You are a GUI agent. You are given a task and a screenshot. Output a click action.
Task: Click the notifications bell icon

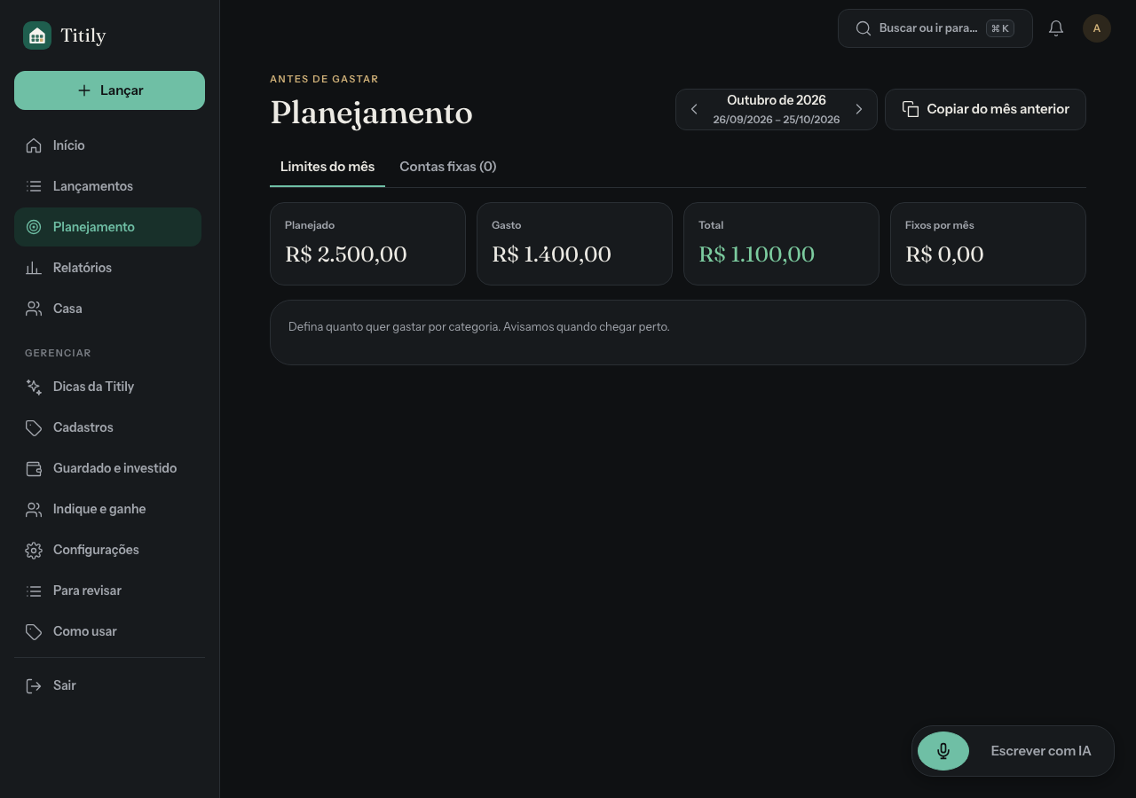1056,28
